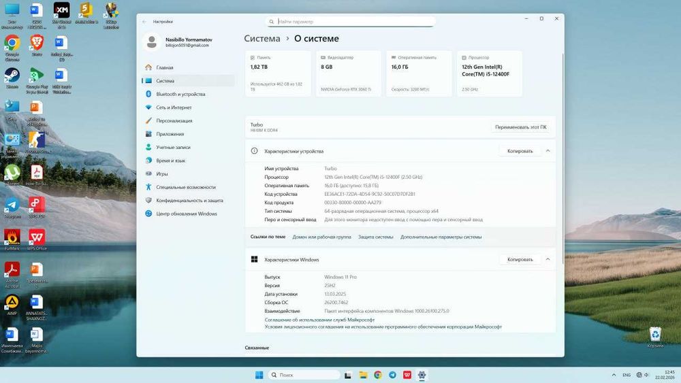
Task: Copy device specs with Копировать button
Action: [520, 151]
